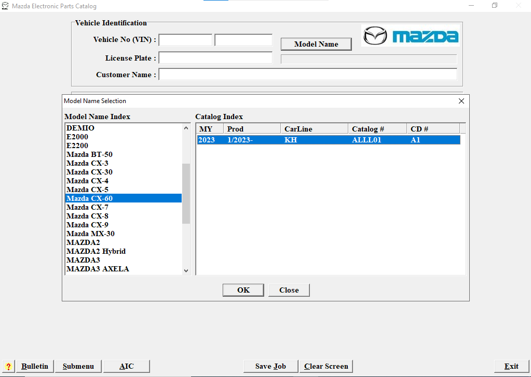Minimize the Mazda Electronic Parts Catalog window
Screen dimensions: 531x377
pos(471,5)
